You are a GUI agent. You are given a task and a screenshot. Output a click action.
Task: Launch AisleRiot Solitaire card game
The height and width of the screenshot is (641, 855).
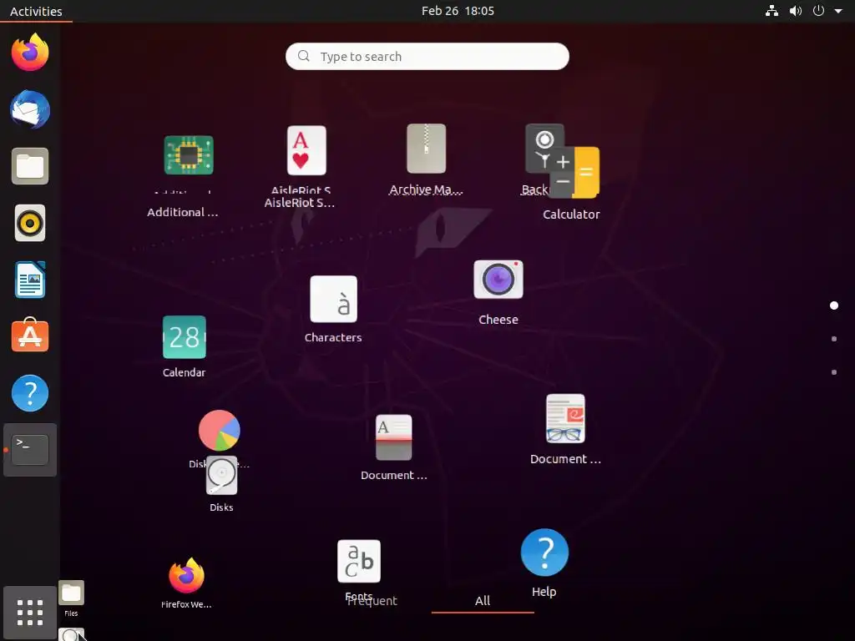tap(306, 150)
